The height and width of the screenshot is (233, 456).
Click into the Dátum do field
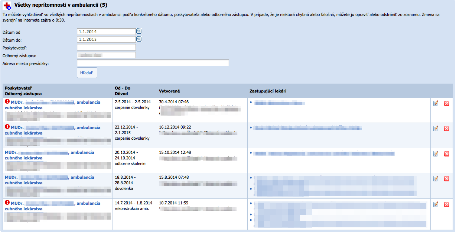(x=106, y=39)
